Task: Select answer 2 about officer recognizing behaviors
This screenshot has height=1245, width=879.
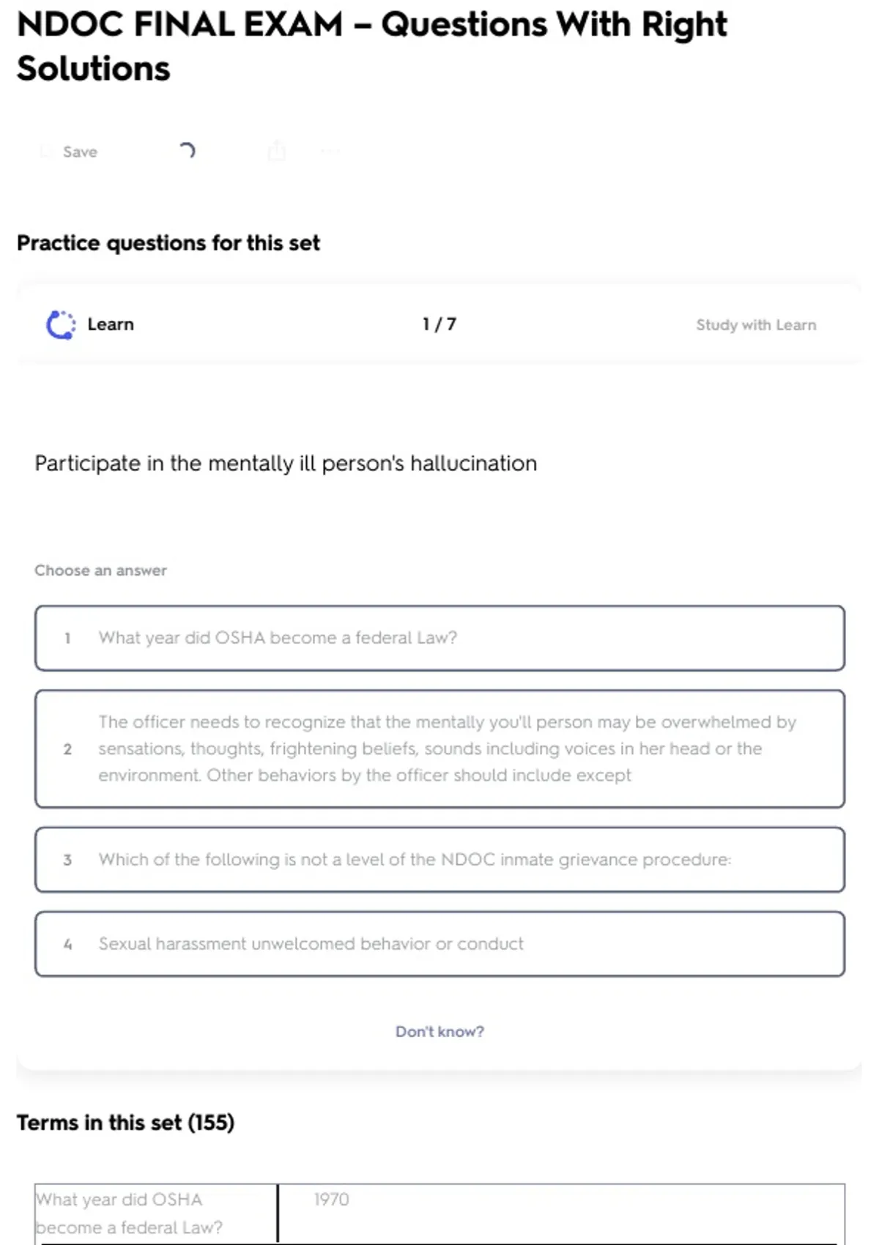Action: coord(439,748)
